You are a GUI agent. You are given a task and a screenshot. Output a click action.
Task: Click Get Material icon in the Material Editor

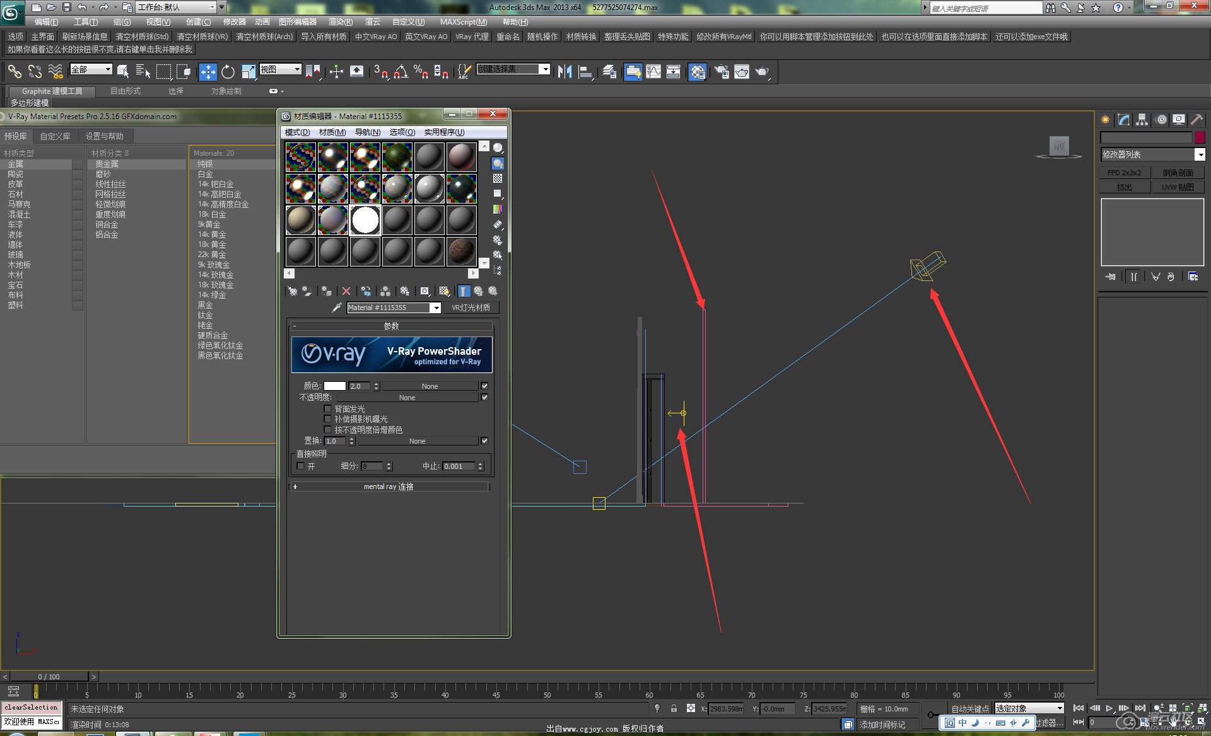(292, 291)
